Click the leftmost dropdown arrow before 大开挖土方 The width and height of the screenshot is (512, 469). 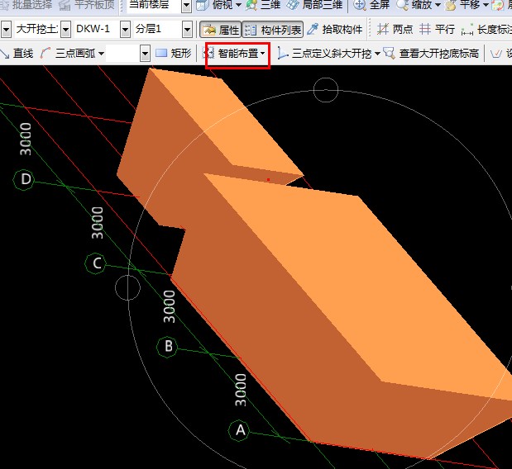pos(6,30)
